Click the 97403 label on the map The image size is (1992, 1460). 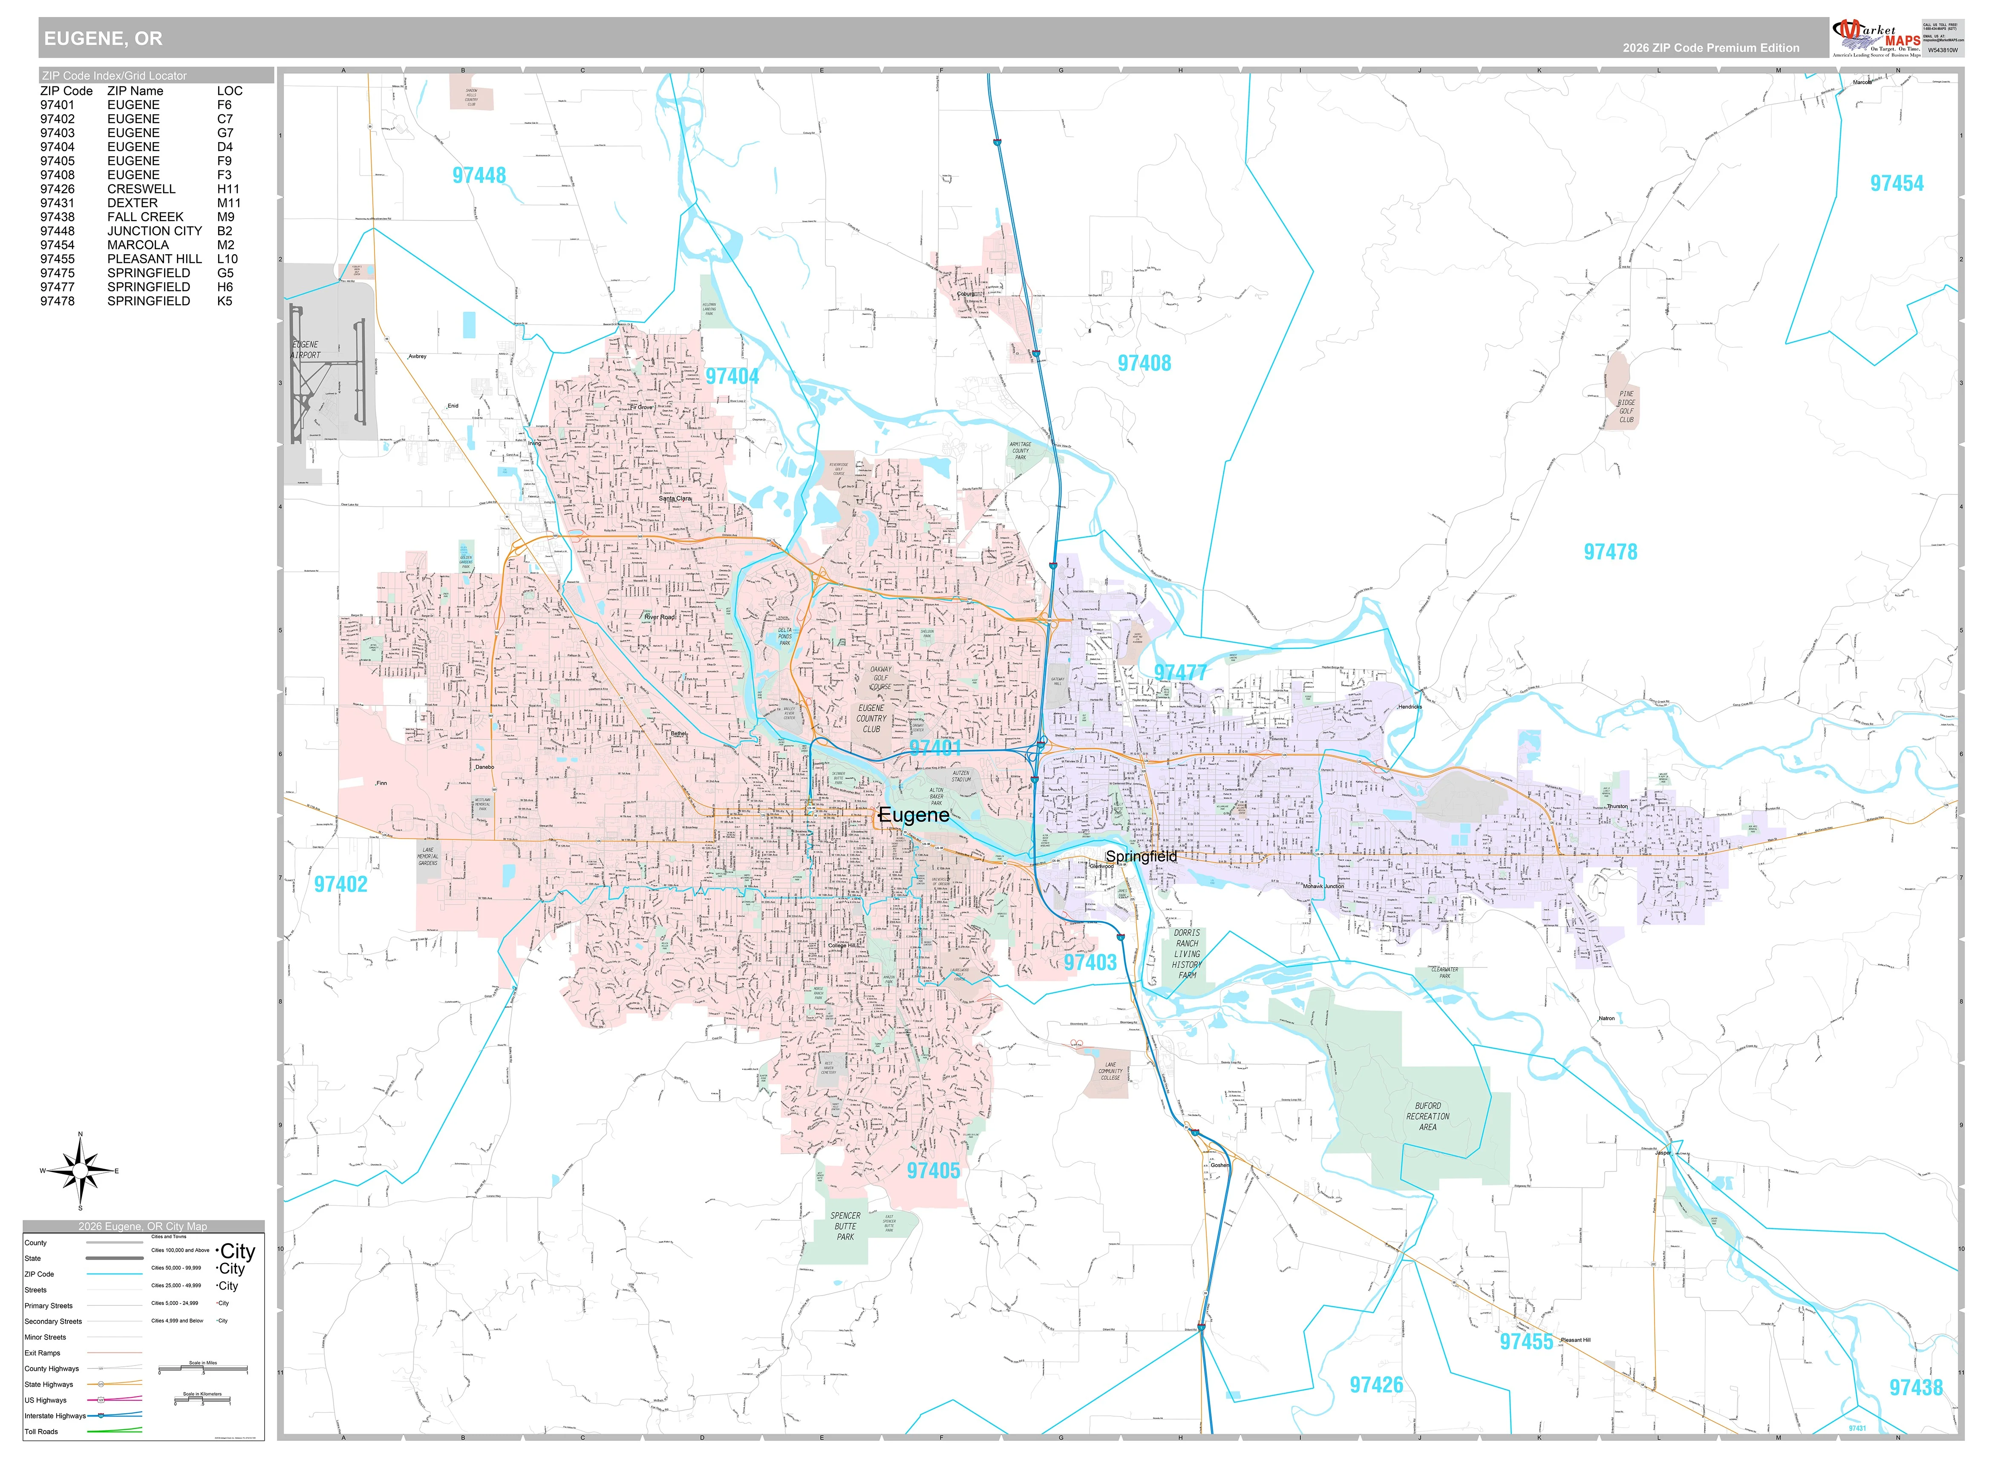click(1090, 963)
